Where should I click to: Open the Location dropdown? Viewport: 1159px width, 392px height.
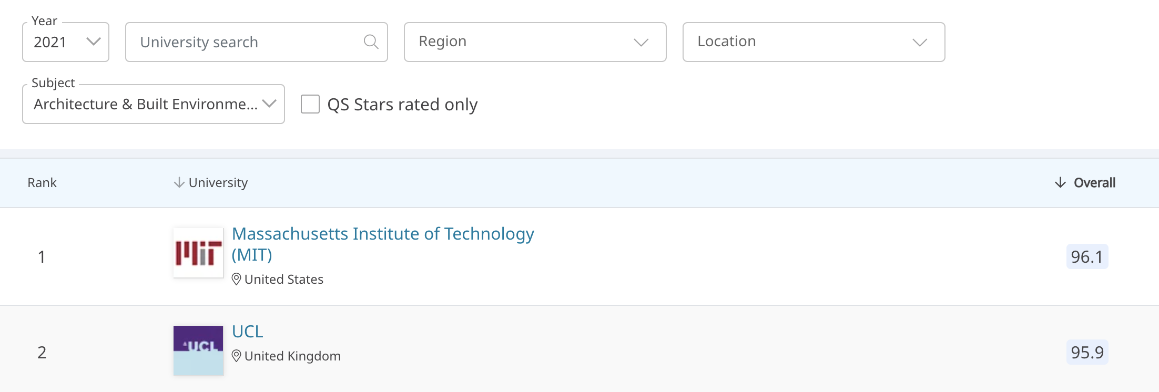[x=814, y=42]
